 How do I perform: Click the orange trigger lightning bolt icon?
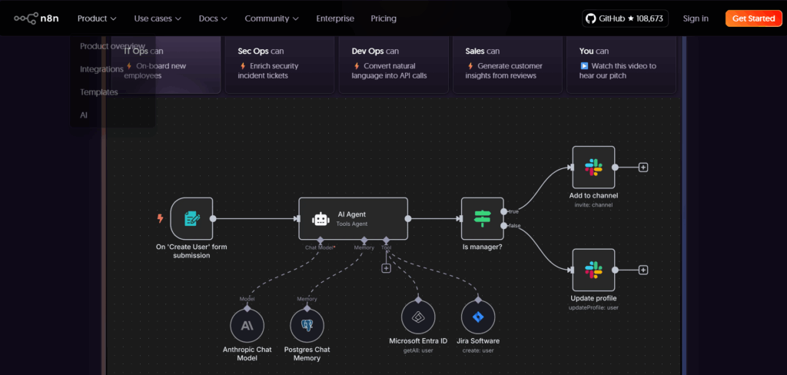160,218
